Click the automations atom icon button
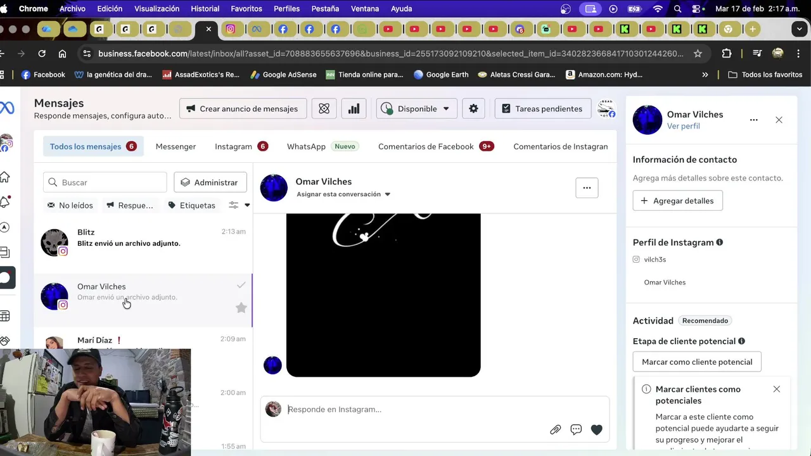 pyautogui.click(x=324, y=108)
